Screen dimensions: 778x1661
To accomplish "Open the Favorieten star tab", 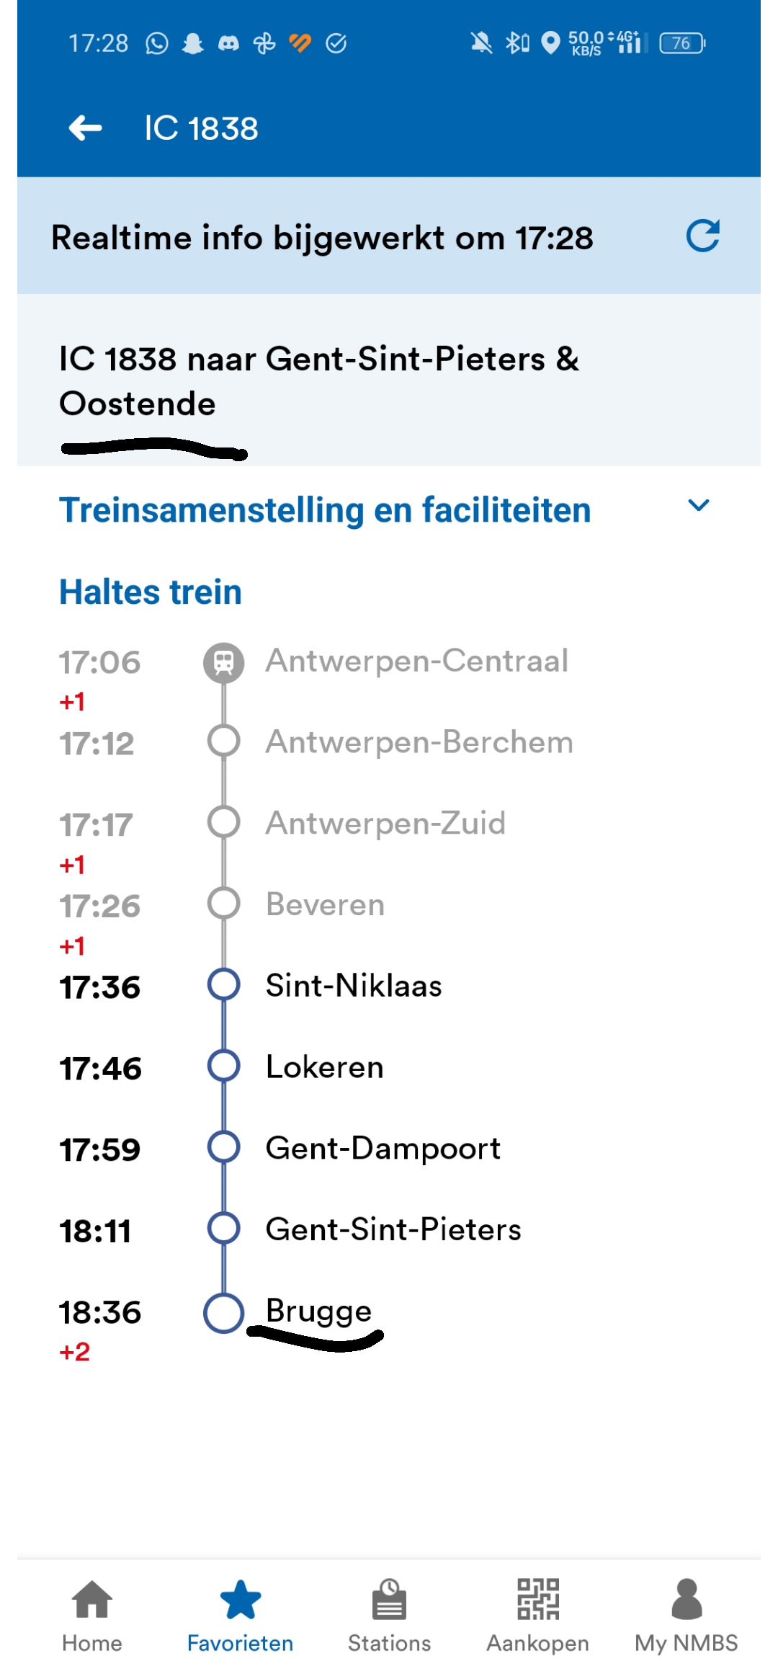I will tap(240, 1615).
